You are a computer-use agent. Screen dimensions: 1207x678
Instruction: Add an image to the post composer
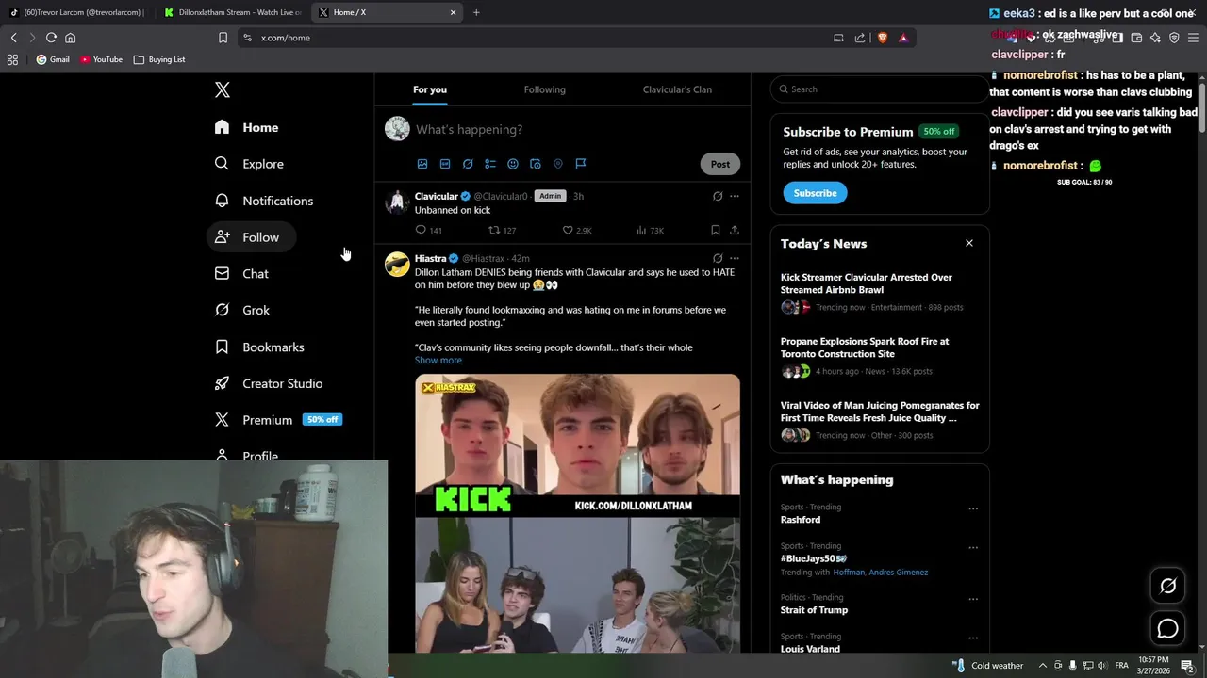422,164
